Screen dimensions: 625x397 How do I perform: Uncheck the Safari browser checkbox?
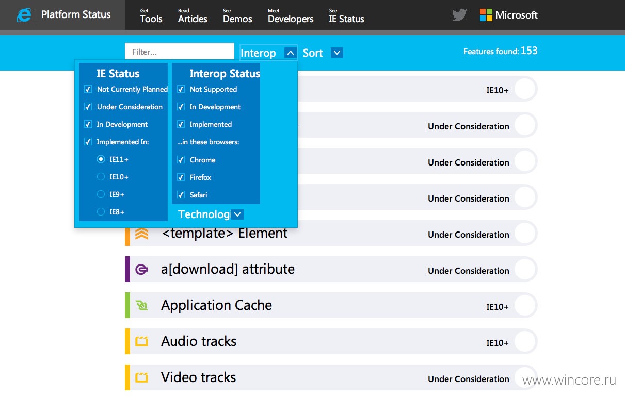click(x=181, y=195)
